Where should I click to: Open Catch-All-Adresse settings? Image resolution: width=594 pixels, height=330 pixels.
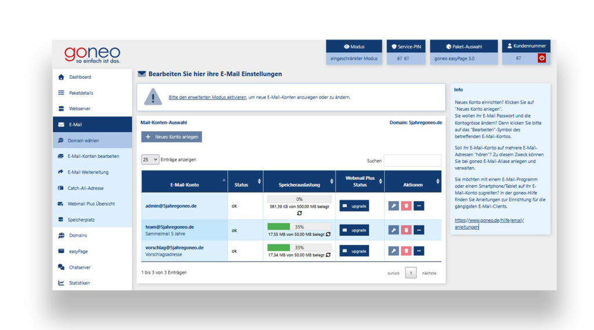(x=92, y=188)
